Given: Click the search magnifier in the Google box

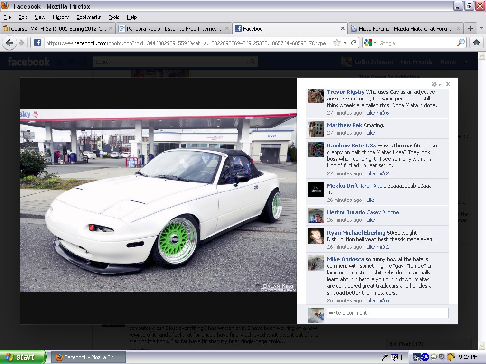Looking at the screenshot, I should 461,43.
